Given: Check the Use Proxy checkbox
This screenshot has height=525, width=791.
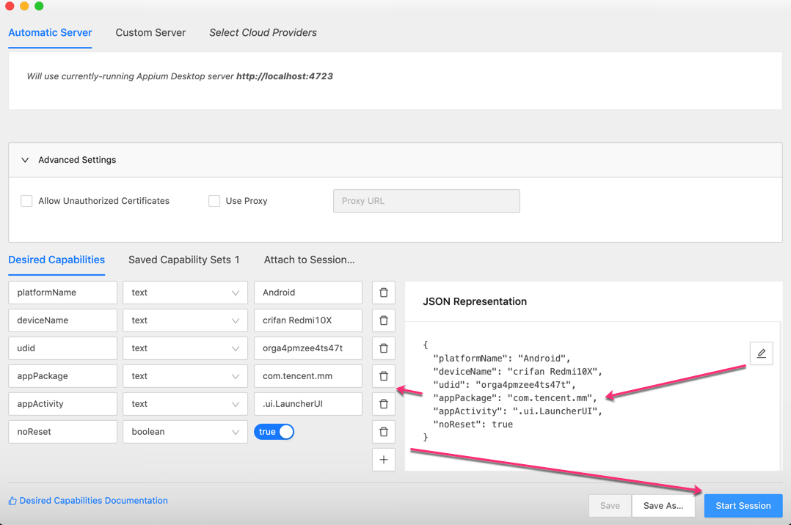Looking at the screenshot, I should (214, 201).
